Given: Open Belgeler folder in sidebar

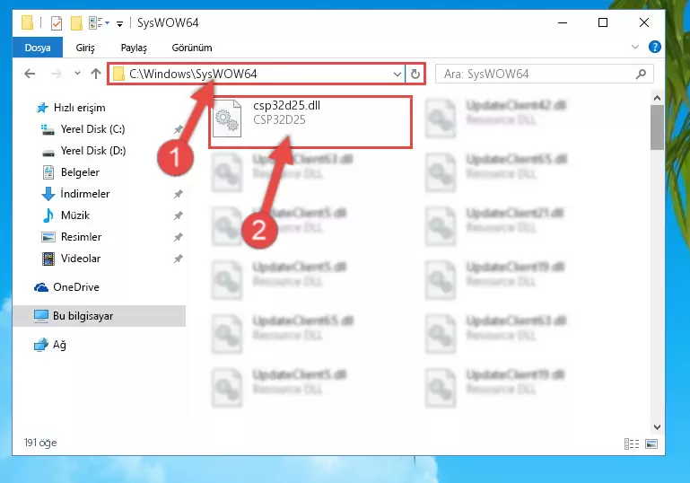Looking at the screenshot, I should tap(80, 172).
